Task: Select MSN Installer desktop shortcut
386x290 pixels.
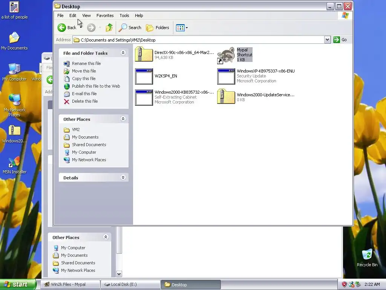Action: click(x=14, y=165)
